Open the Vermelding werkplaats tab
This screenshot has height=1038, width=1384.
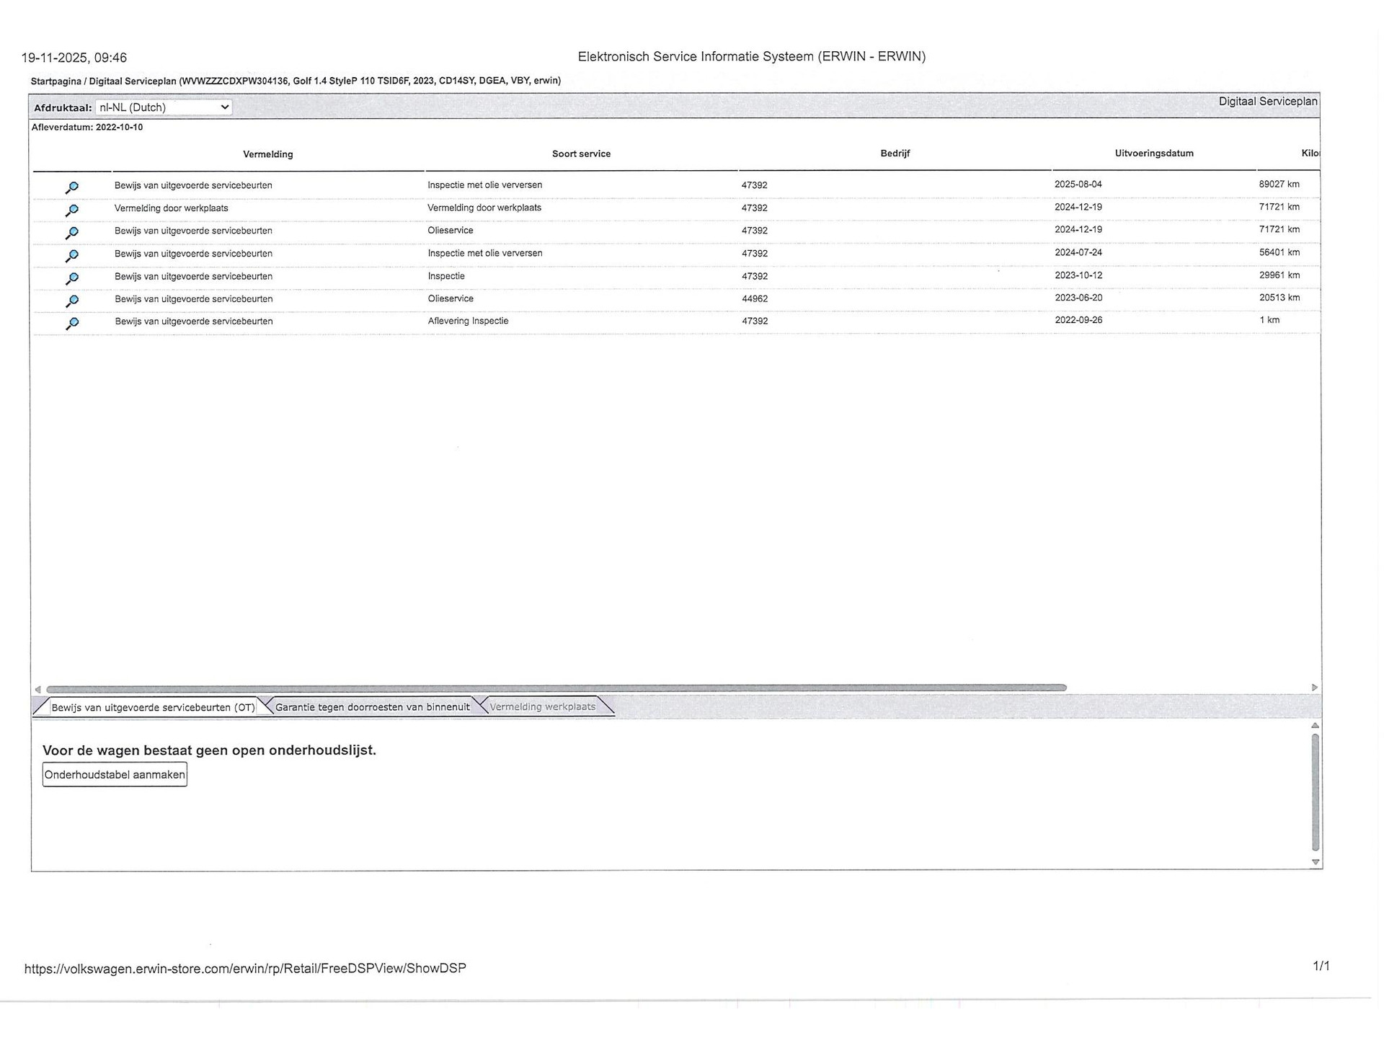(542, 707)
